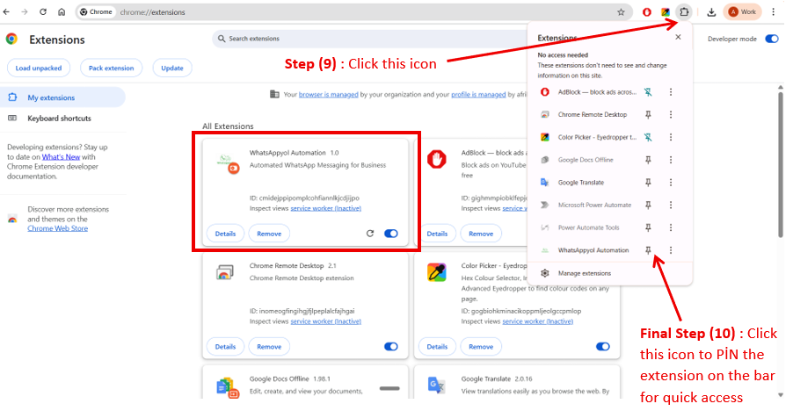Open more options for Chrome Remote Desktop
Screen dimensions: 793x411
point(671,115)
